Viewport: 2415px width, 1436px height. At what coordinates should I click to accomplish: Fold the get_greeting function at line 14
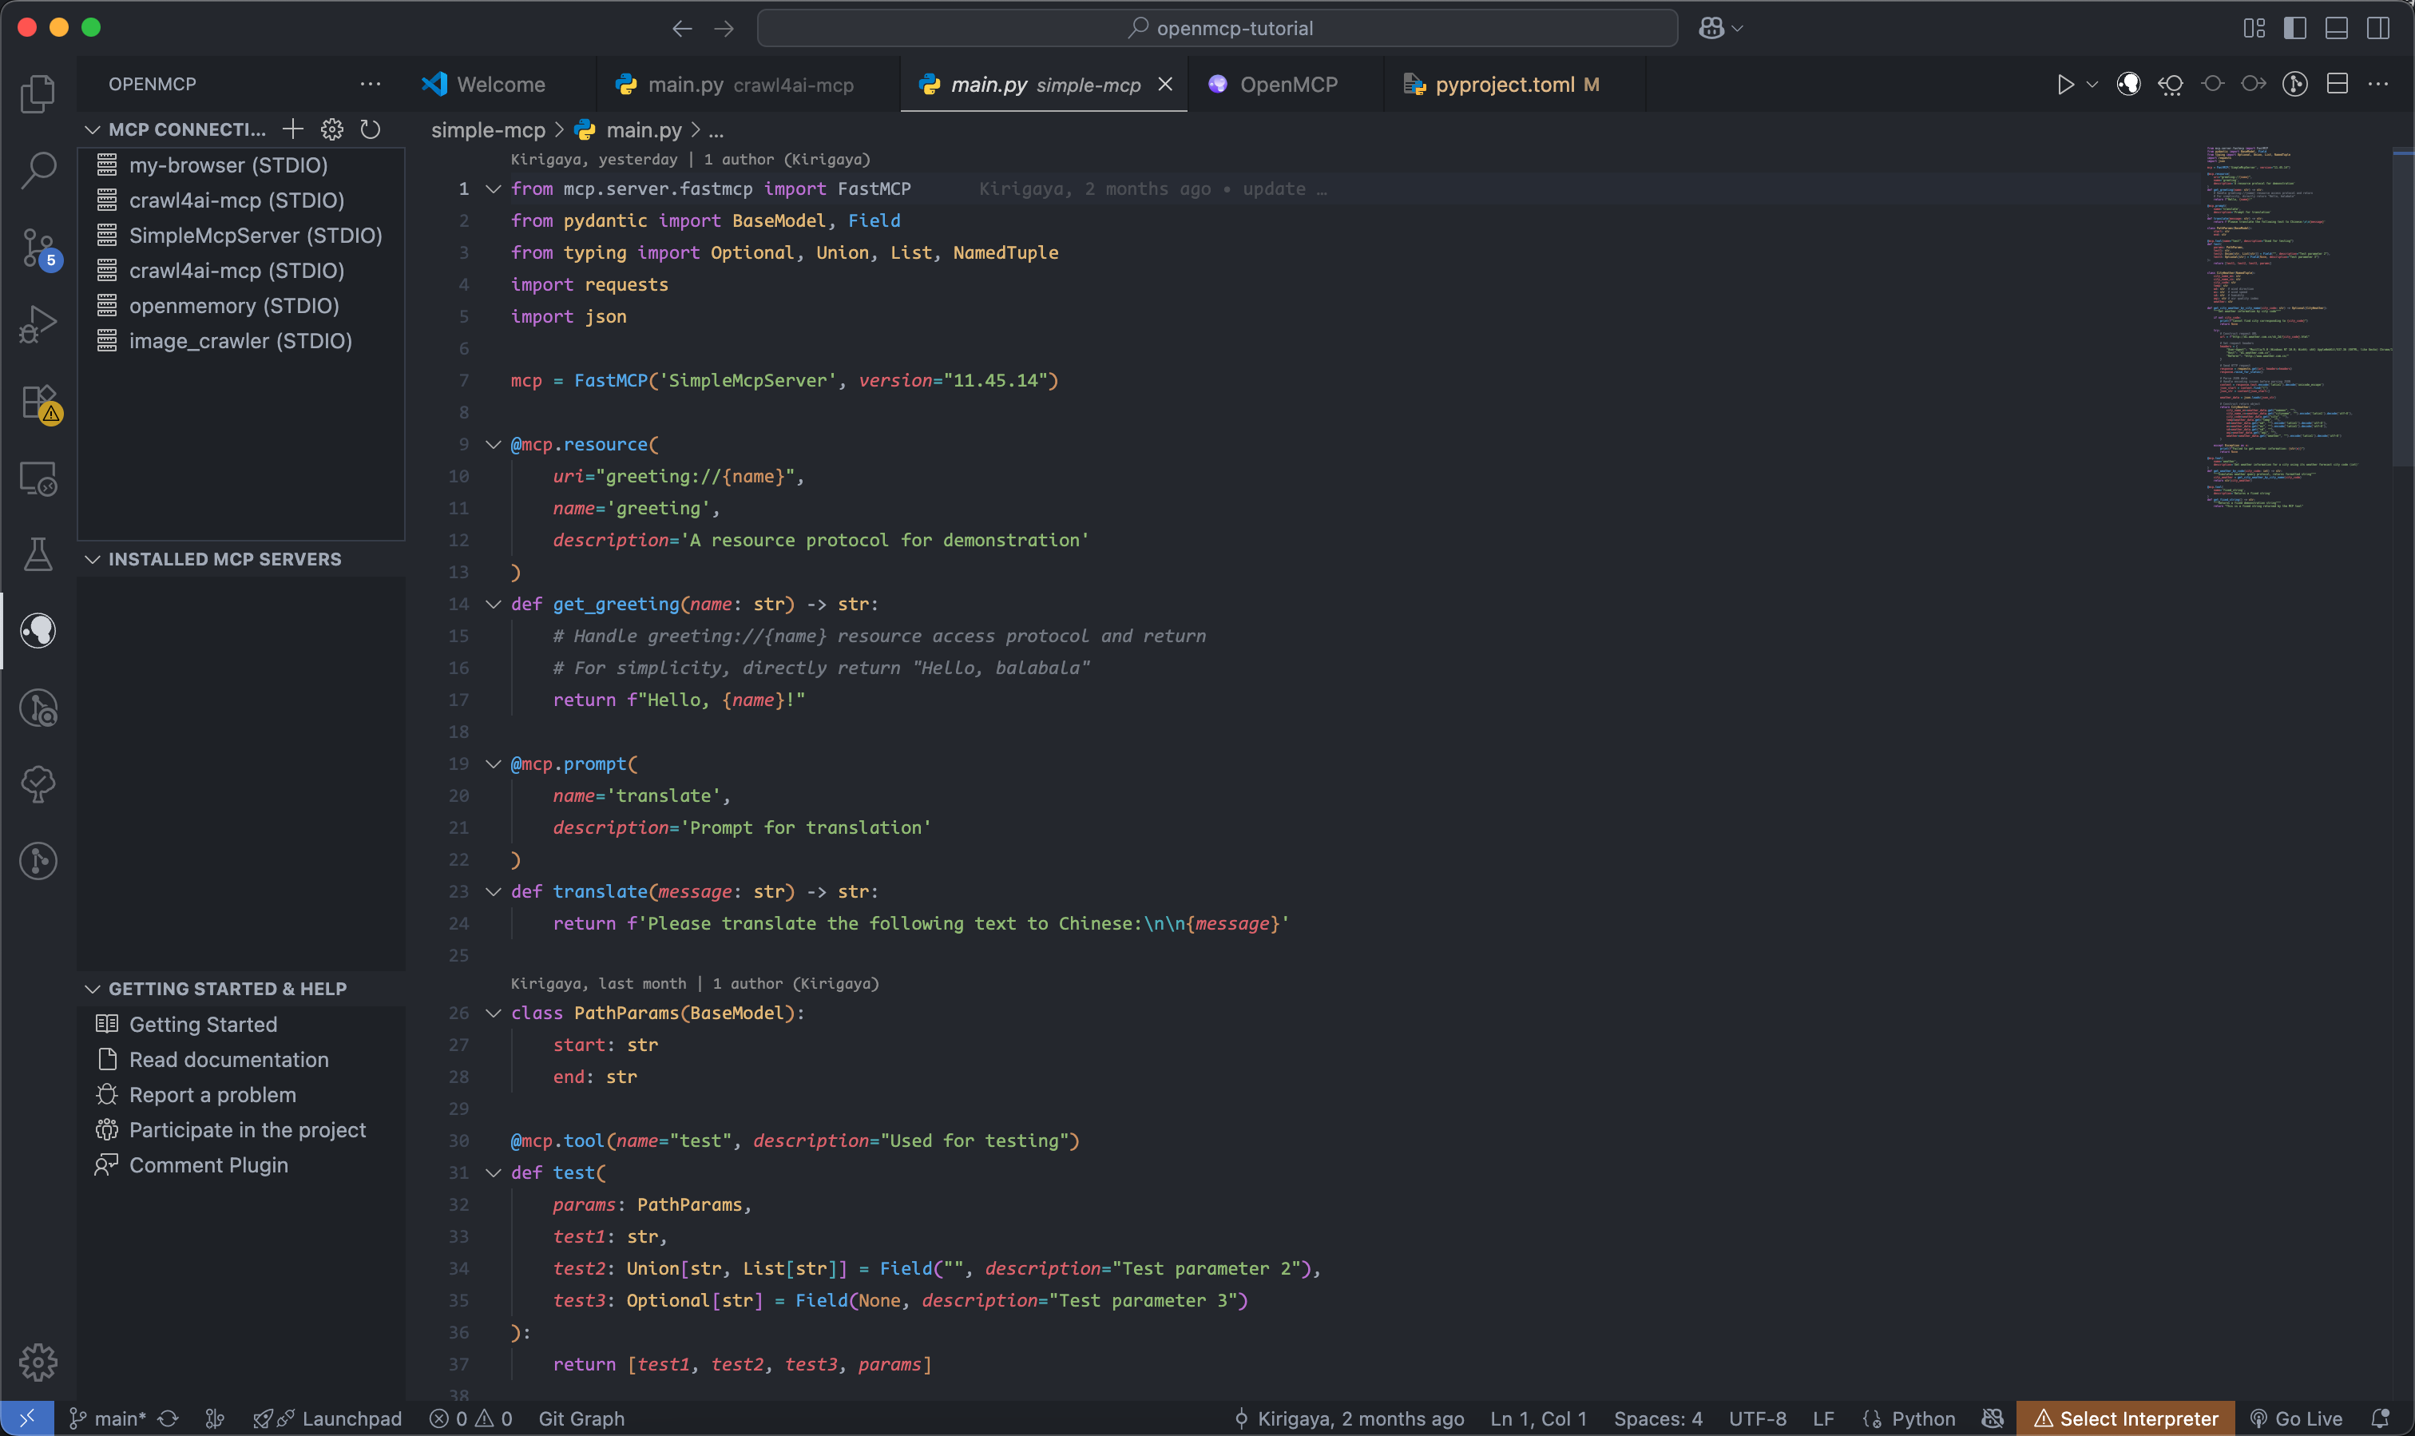pos(494,605)
